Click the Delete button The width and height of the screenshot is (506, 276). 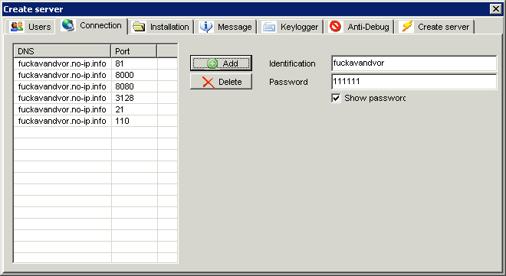coord(221,82)
